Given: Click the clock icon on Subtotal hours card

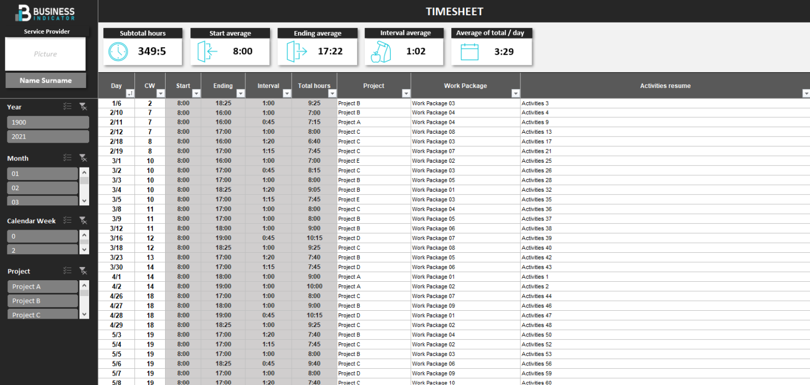Looking at the screenshot, I should pyautogui.click(x=118, y=51).
